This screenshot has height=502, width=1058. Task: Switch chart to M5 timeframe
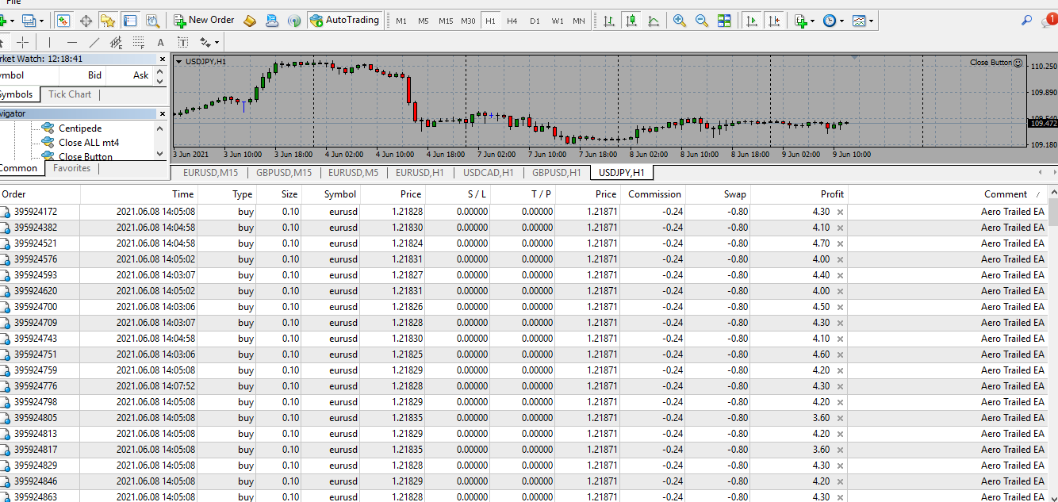click(x=424, y=21)
